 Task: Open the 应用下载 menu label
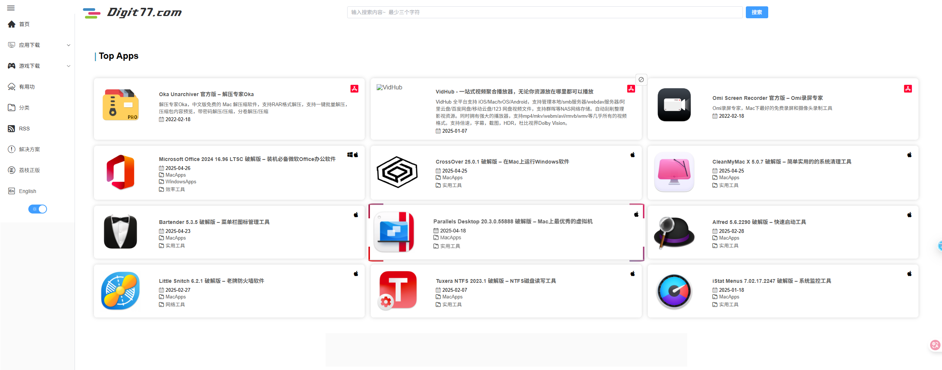29,45
